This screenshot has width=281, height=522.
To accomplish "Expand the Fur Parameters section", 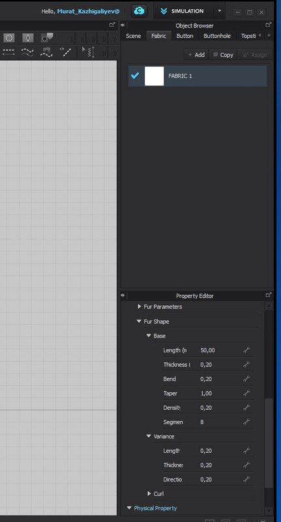I will click(140, 306).
